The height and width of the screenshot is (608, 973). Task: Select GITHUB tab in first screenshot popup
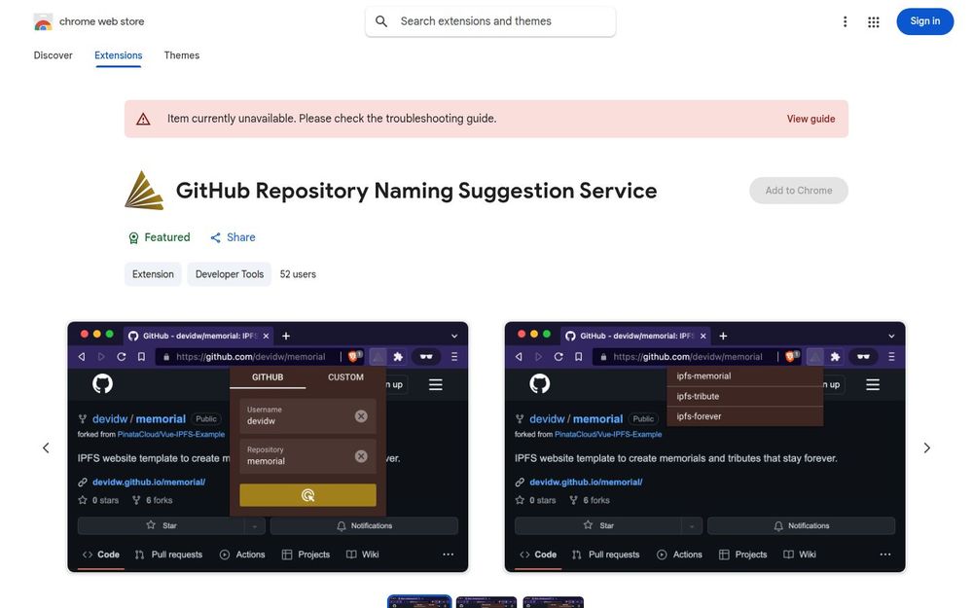tap(268, 377)
